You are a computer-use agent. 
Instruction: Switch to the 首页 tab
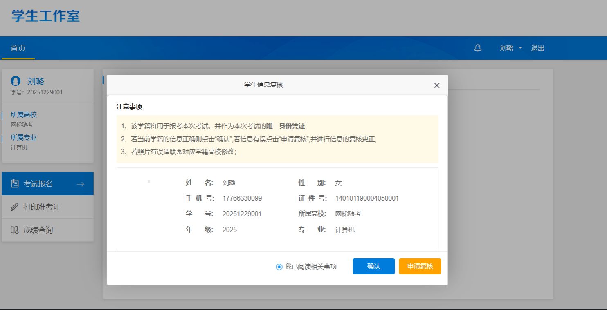[18, 48]
